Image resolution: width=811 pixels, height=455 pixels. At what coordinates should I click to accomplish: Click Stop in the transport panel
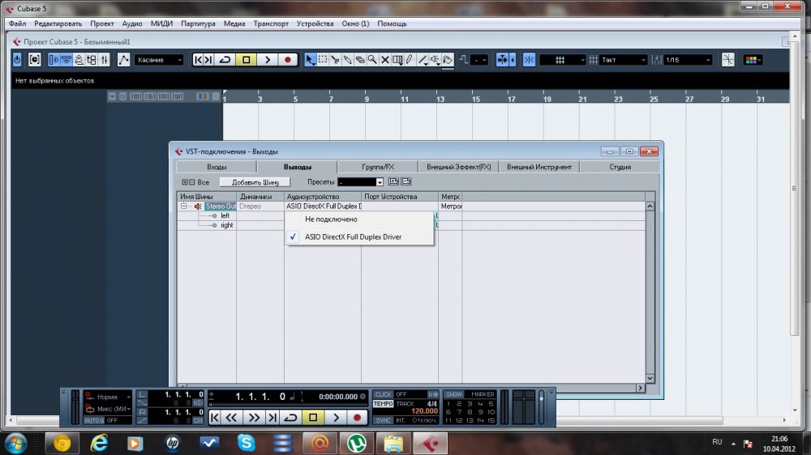pos(313,417)
